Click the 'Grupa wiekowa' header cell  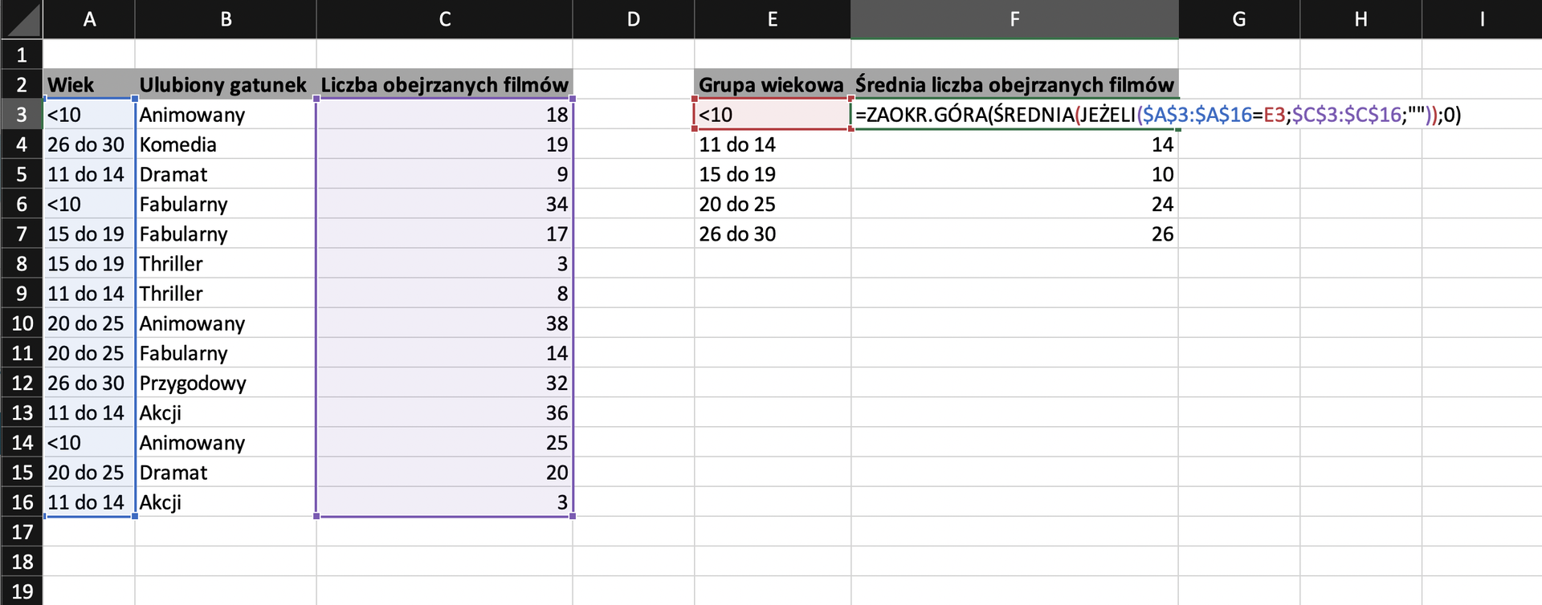[x=773, y=84]
